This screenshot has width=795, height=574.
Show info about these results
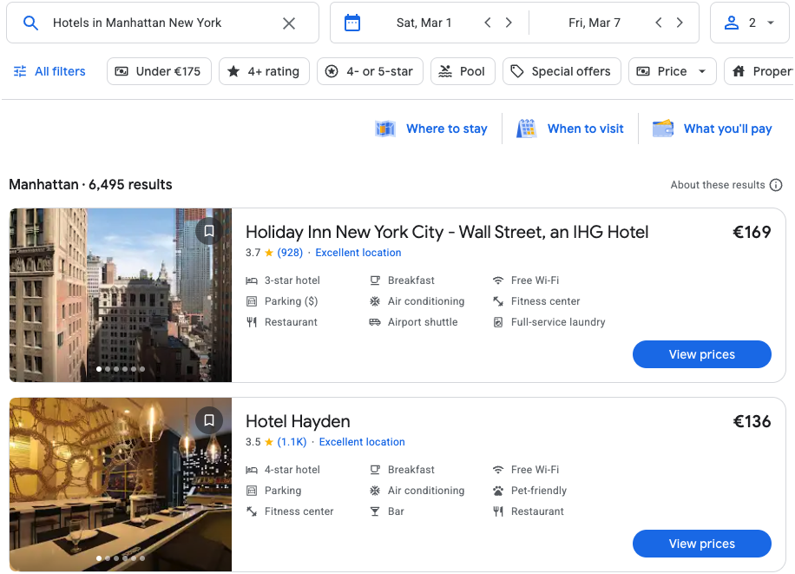(x=776, y=185)
